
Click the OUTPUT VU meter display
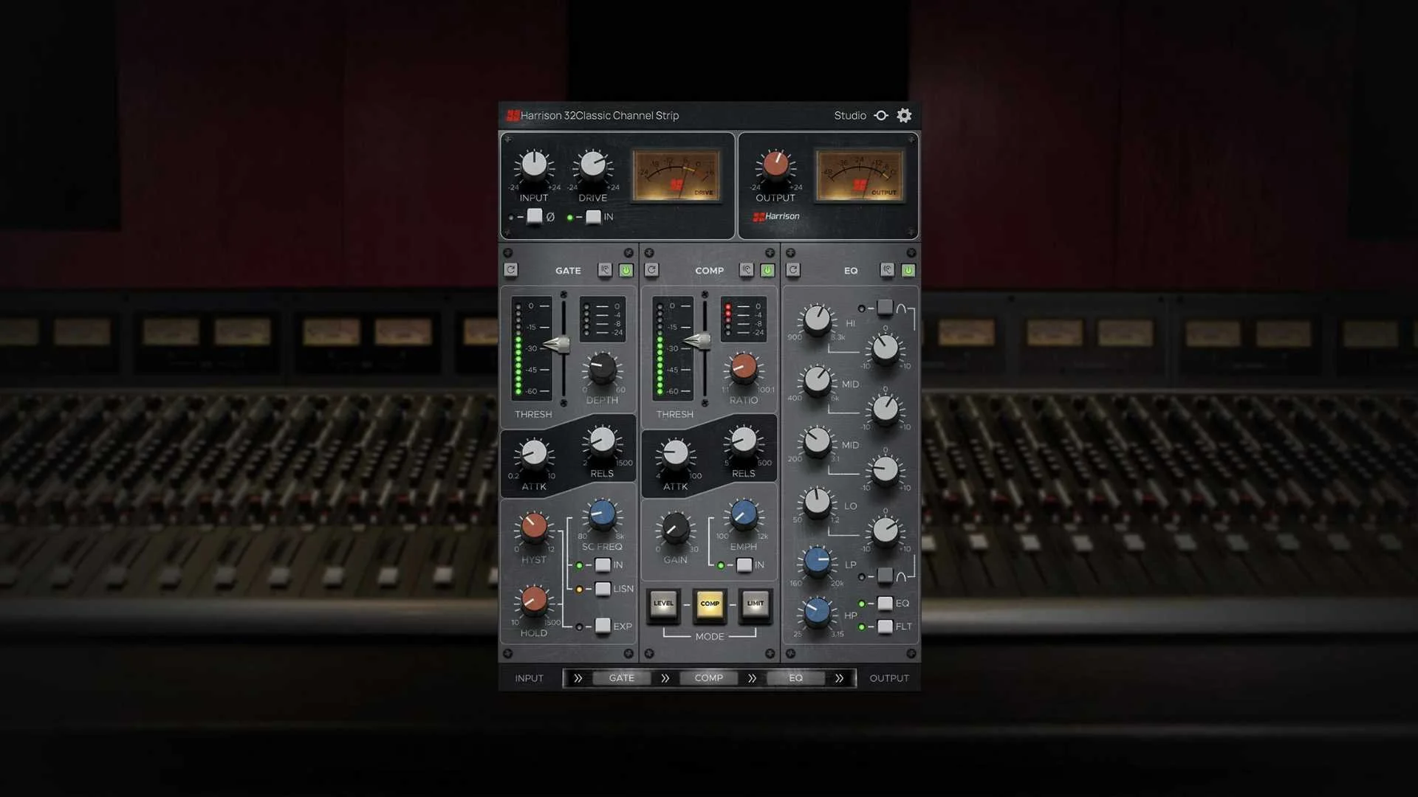click(x=859, y=176)
